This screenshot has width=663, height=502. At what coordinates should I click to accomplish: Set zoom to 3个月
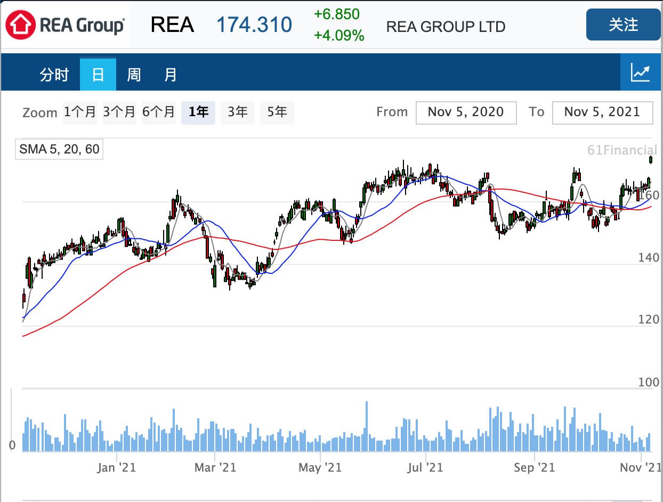tap(119, 112)
